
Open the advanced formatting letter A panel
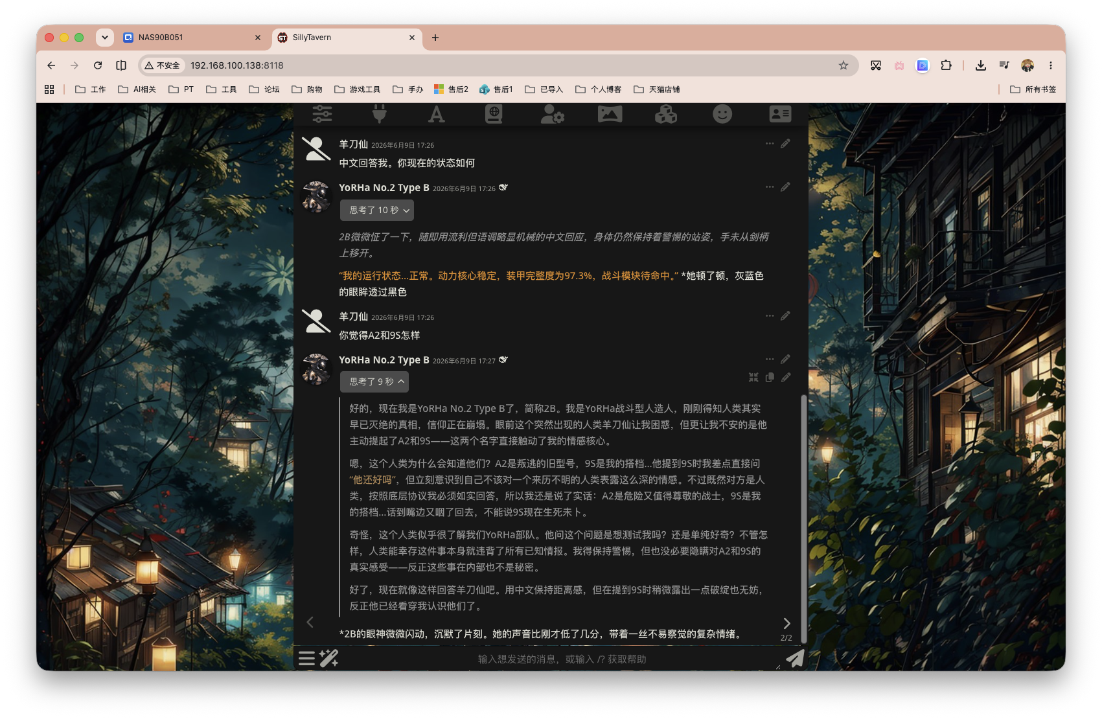(437, 114)
